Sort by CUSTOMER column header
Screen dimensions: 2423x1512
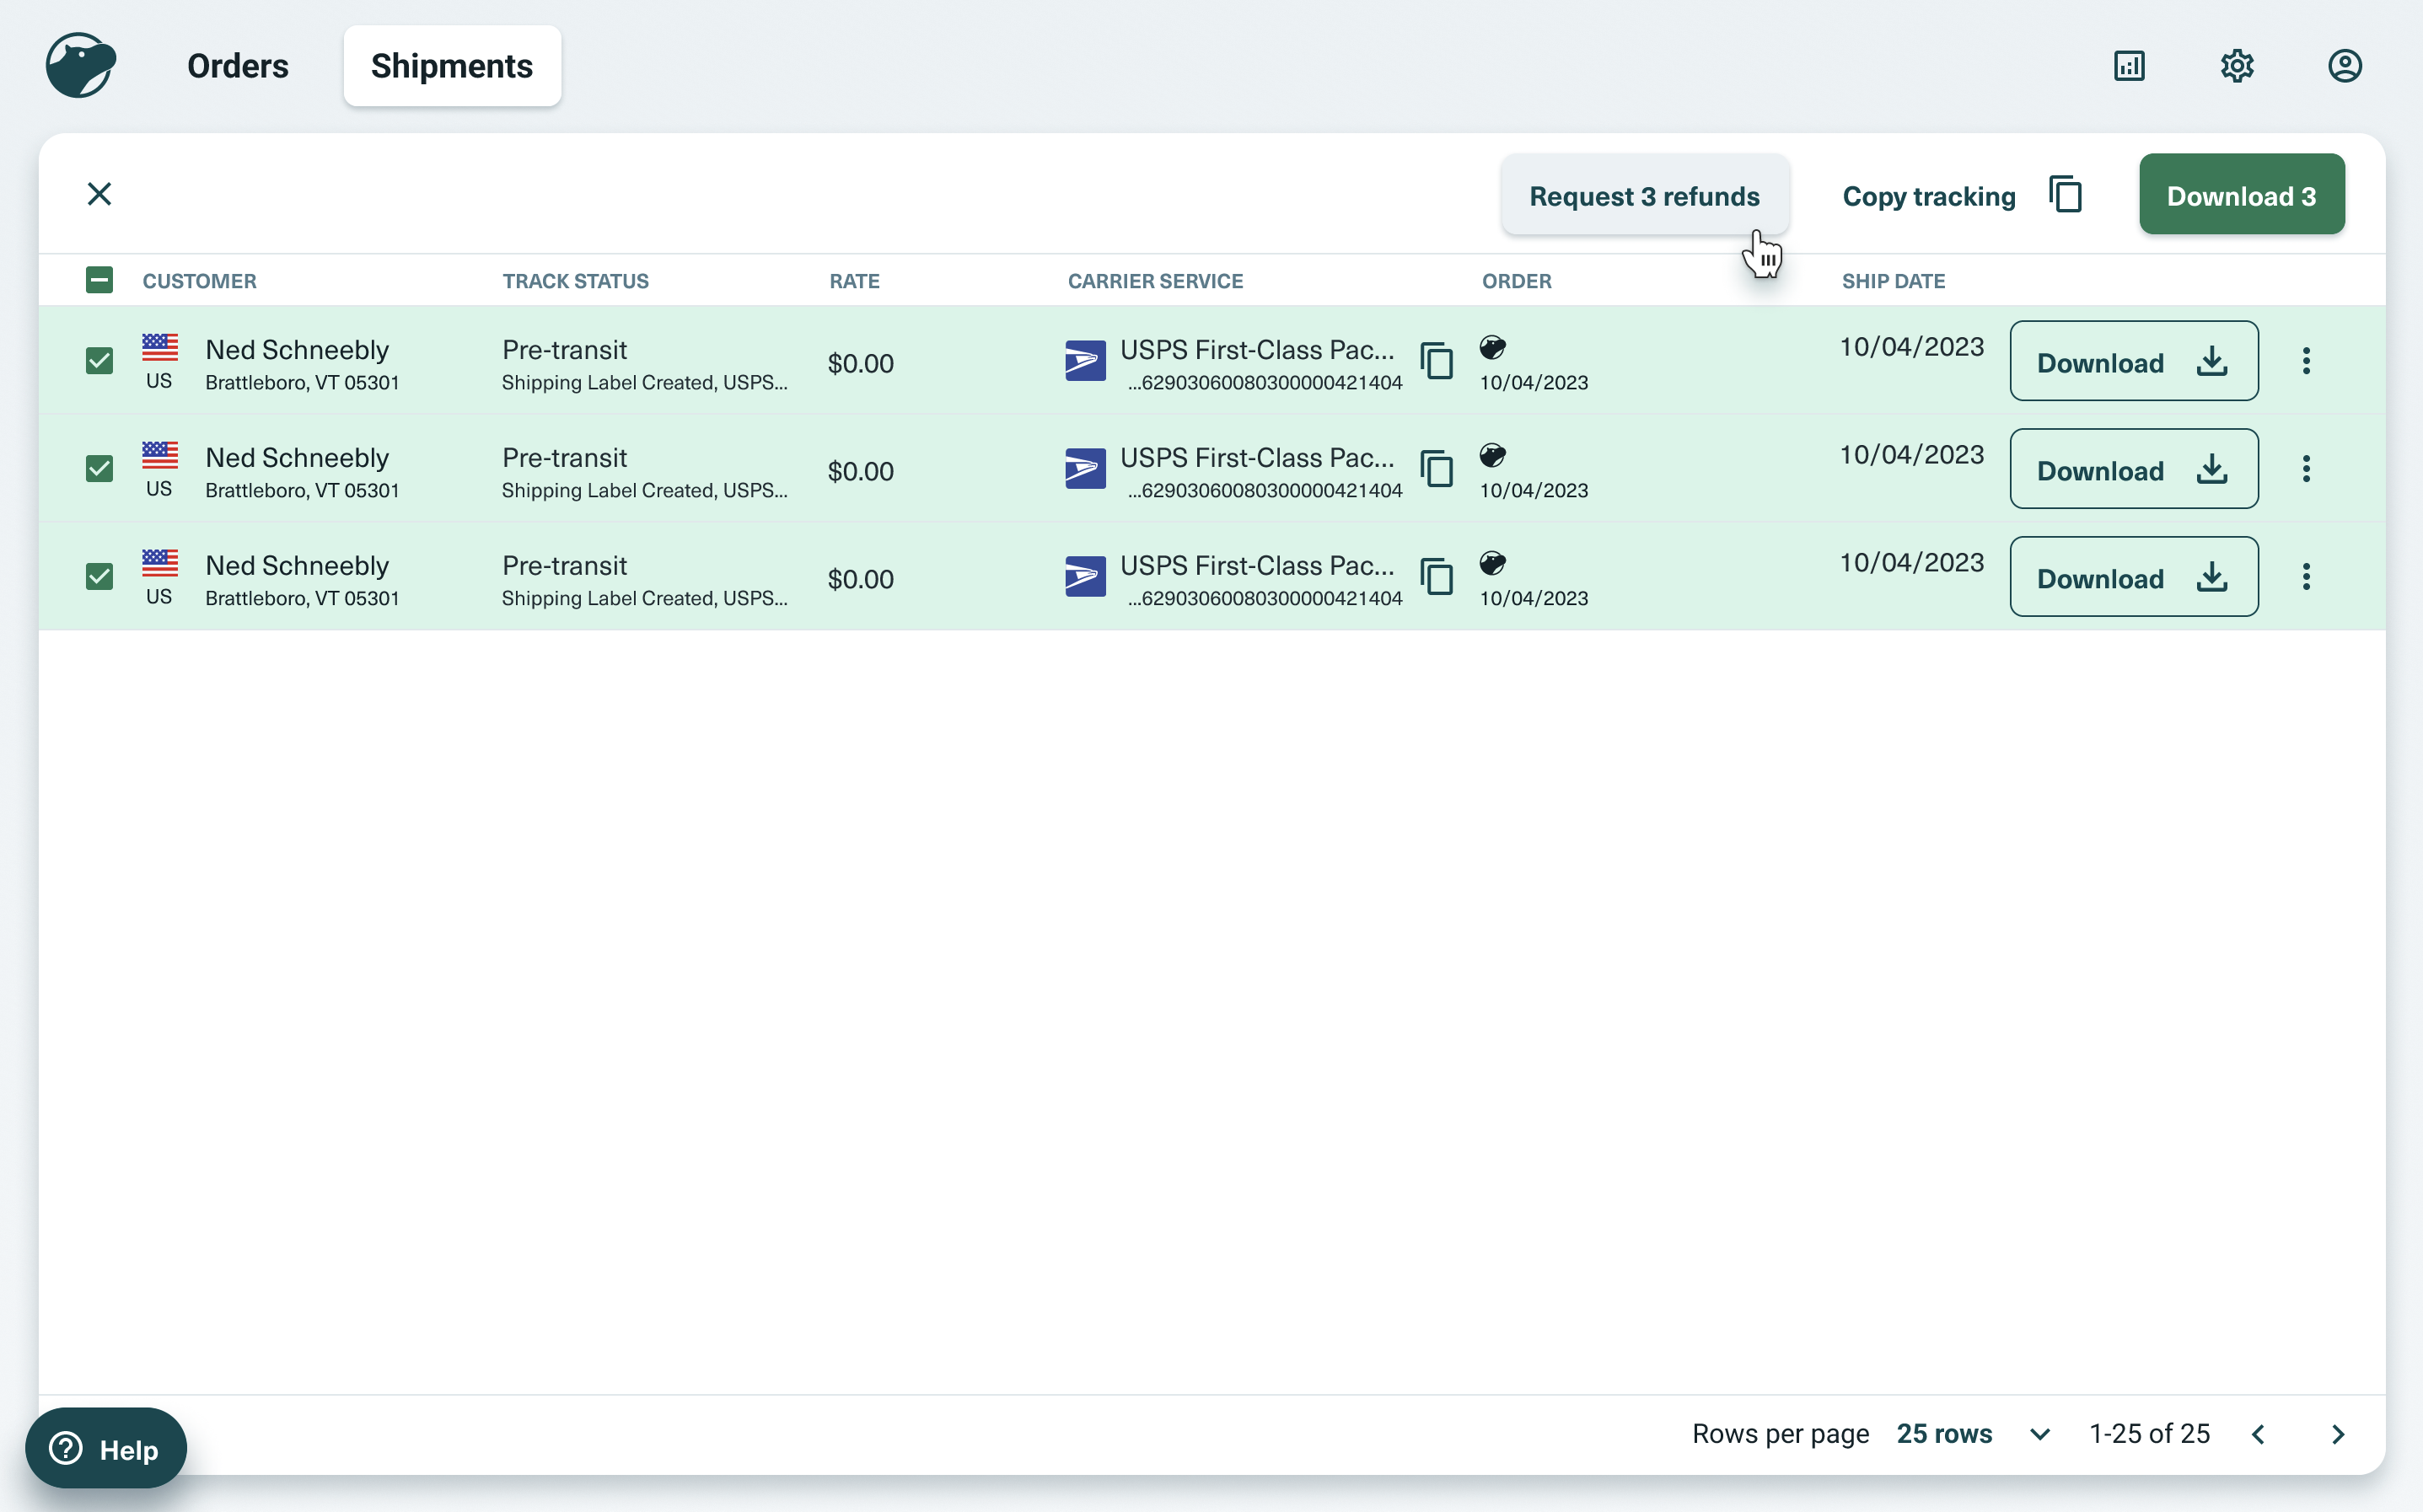click(199, 281)
